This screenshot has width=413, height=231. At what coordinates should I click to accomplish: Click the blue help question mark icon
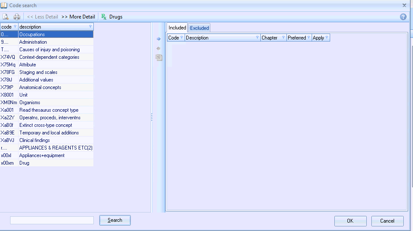(x=403, y=17)
